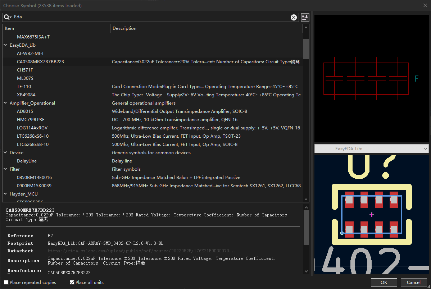This screenshot has width=431, height=289.
Task: Select TF-110 symbol
Action: coord(24,86)
